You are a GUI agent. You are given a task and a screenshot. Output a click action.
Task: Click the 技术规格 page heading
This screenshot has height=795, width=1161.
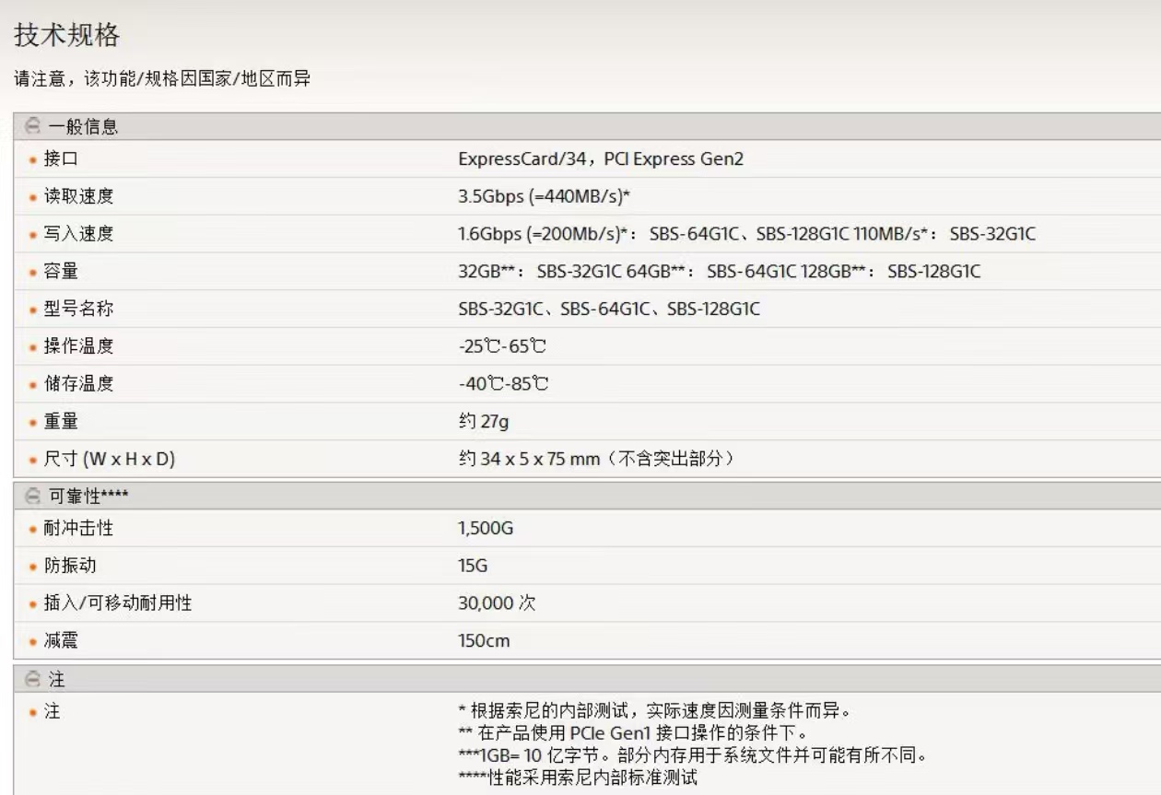pos(66,36)
